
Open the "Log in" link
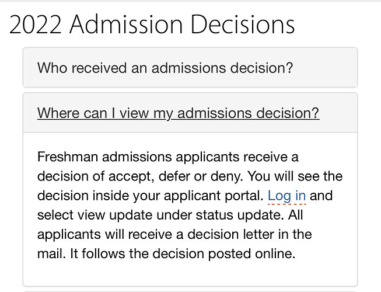click(x=286, y=196)
